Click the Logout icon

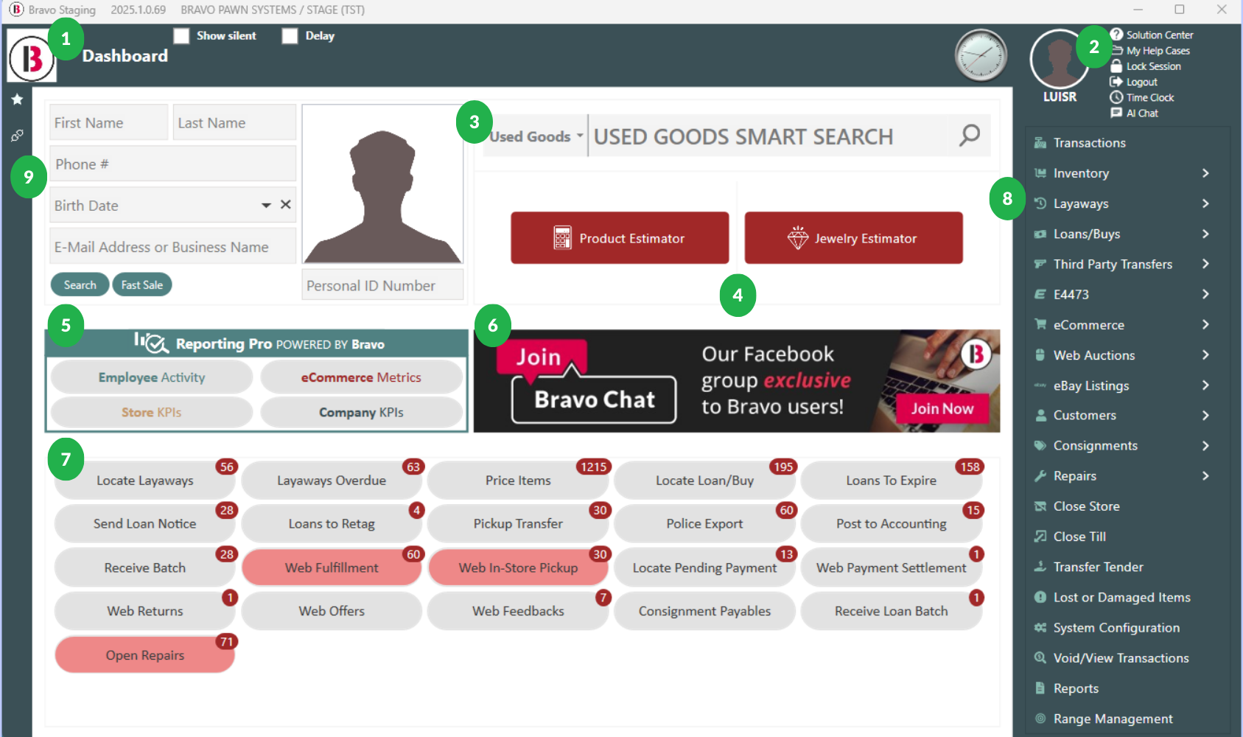click(1116, 82)
